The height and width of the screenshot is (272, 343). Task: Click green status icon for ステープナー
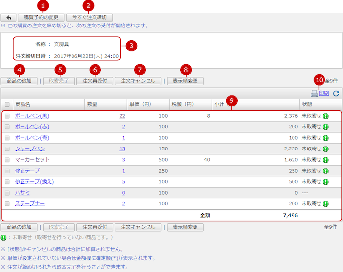(326, 204)
